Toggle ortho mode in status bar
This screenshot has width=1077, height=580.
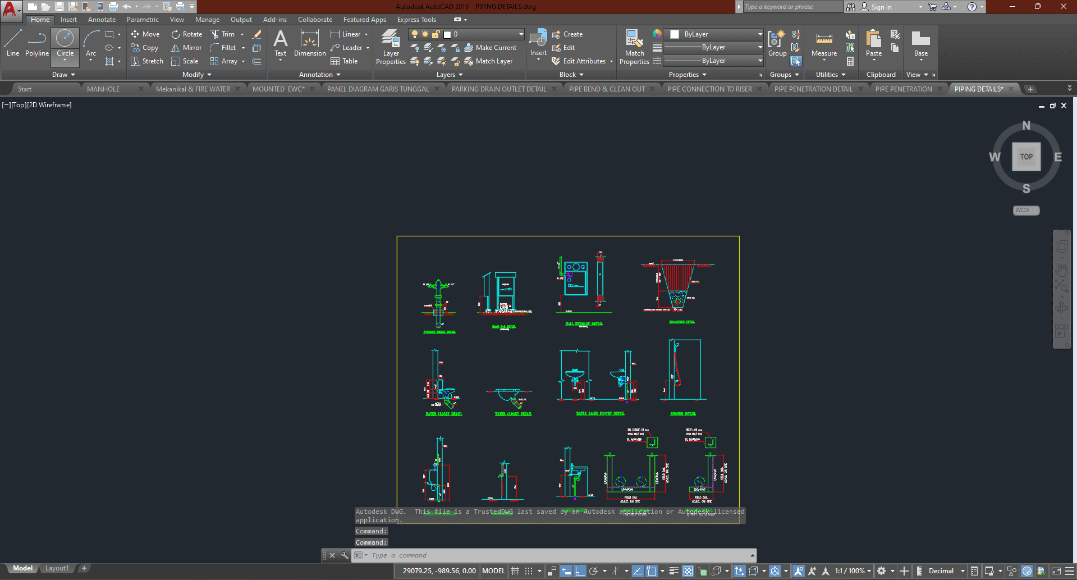(580, 571)
